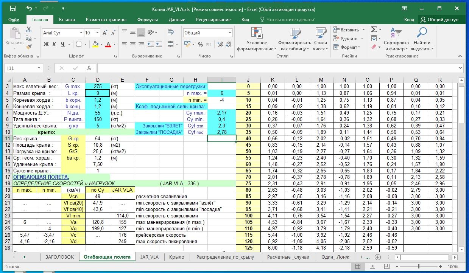Click the Find and Select magnifier icon
Viewport: 469px width, 273px height.
click(x=421, y=33)
